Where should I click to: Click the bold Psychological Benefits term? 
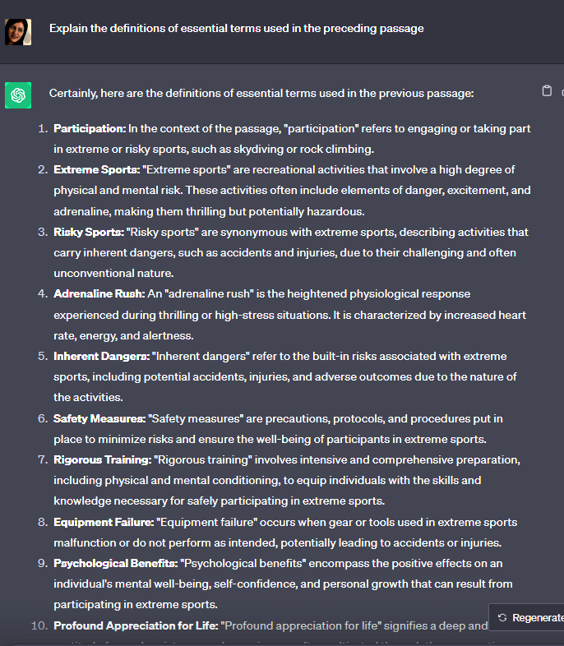[115, 564]
